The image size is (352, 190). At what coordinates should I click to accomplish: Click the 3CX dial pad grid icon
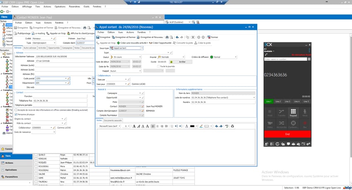coord(309,59)
